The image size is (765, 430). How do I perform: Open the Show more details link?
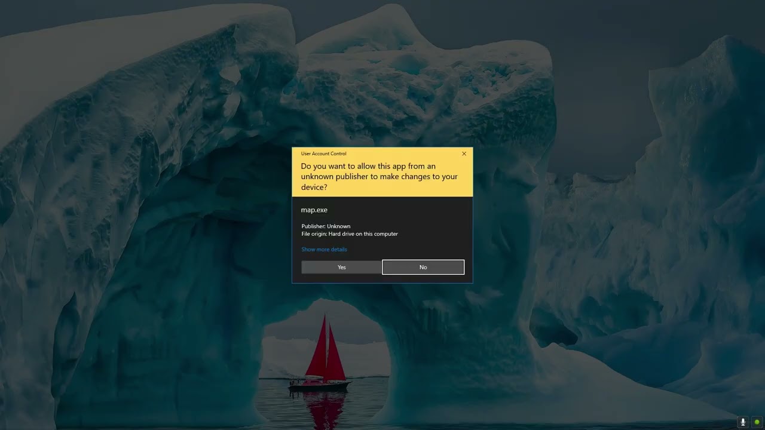point(324,249)
